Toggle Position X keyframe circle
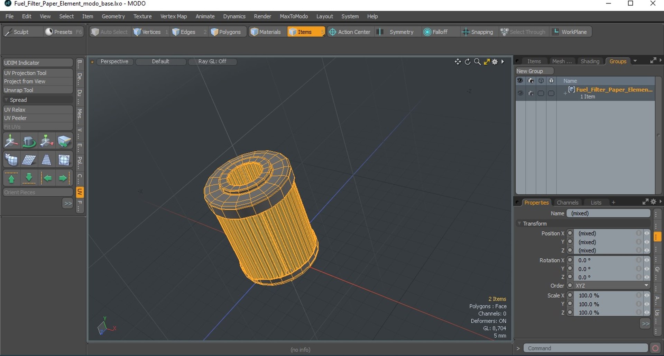The image size is (664, 356). tap(570, 233)
